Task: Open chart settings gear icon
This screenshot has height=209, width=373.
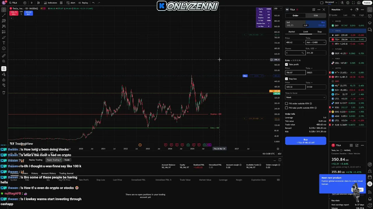Action: point(348,3)
